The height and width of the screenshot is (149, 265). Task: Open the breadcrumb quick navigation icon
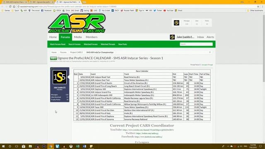210,53
